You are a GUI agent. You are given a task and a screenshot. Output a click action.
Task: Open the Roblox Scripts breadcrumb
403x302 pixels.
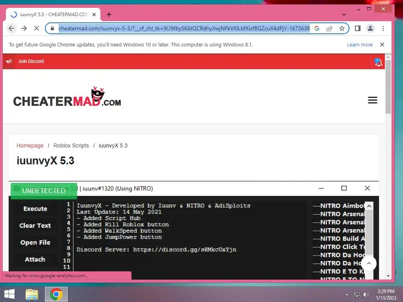(71, 145)
